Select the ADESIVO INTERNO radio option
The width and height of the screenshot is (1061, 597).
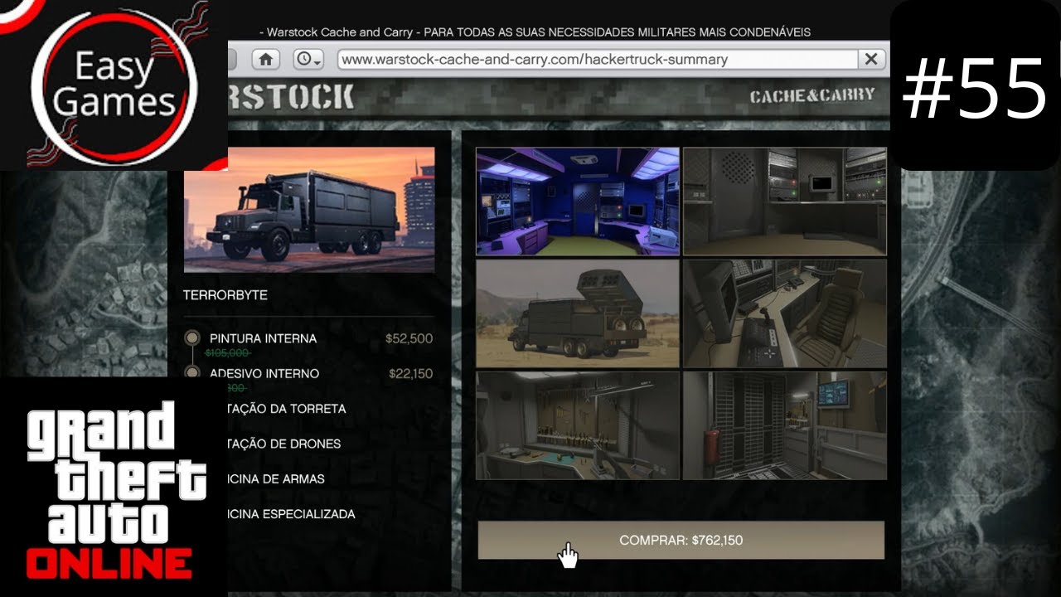(x=192, y=373)
